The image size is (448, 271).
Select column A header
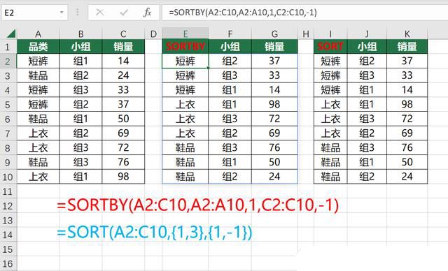[x=38, y=34]
